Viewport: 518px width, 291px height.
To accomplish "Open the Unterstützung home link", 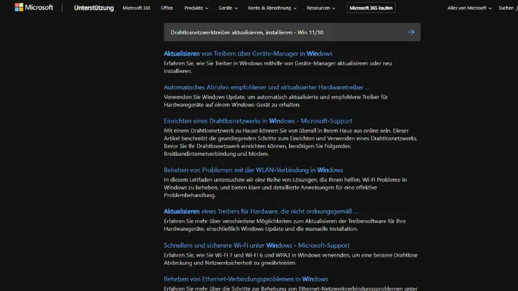I will [94, 8].
